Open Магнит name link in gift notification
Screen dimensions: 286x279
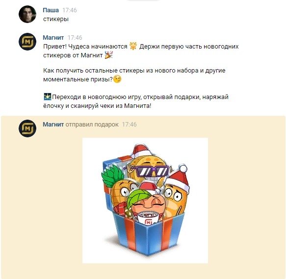(53, 125)
